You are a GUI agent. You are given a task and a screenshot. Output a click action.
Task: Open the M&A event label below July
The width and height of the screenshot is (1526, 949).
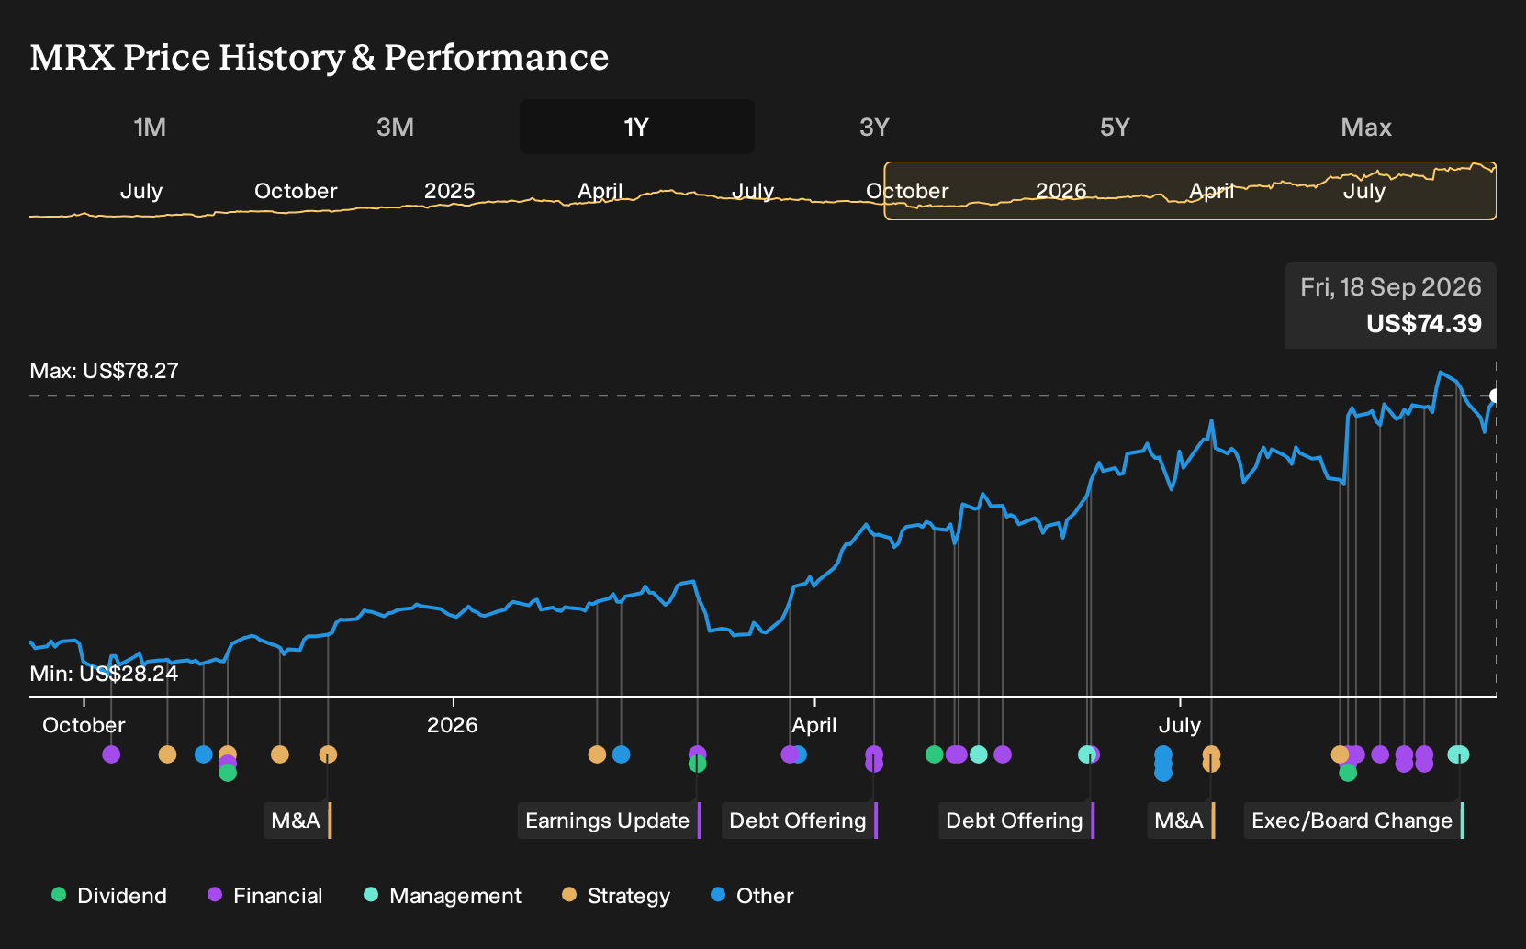[x=1181, y=821]
